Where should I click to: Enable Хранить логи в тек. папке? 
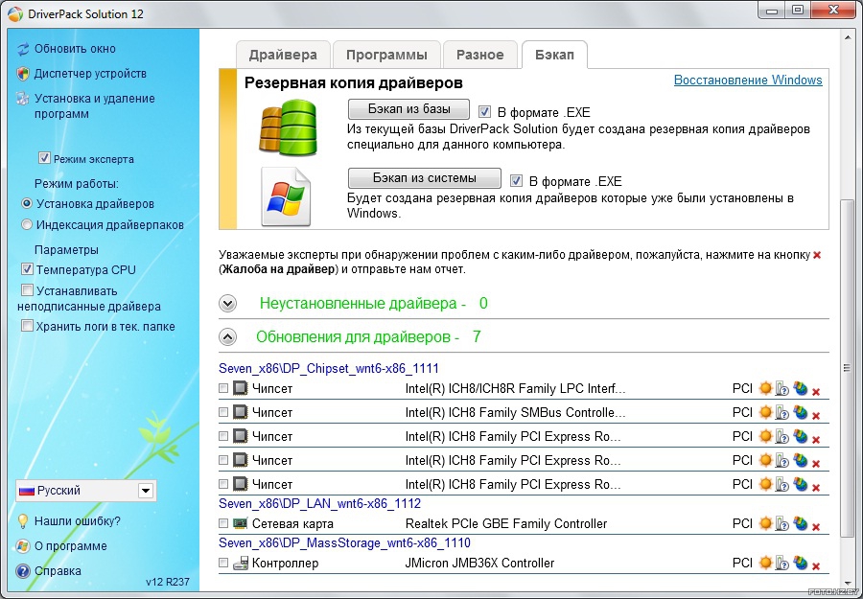(27, 326)
